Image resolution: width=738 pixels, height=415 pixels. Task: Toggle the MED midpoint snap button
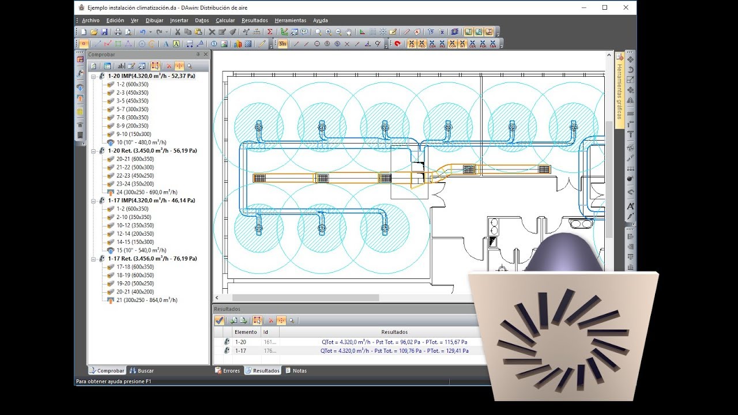[x=422, y=43]
